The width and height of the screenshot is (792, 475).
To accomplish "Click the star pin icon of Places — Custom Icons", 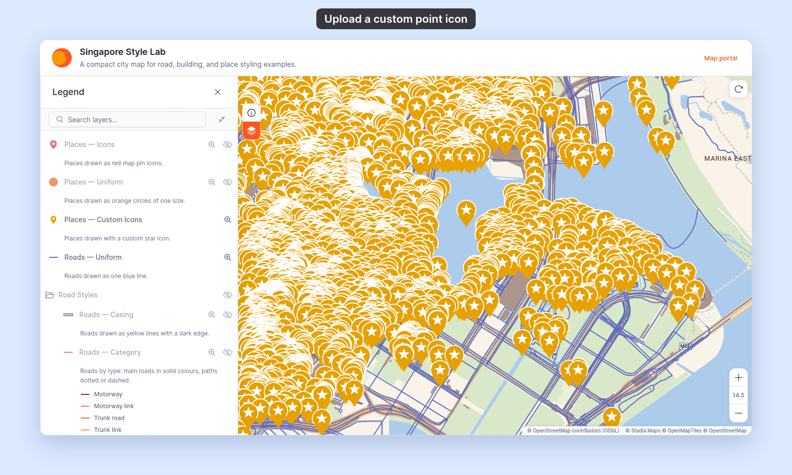I will [53, 220].
